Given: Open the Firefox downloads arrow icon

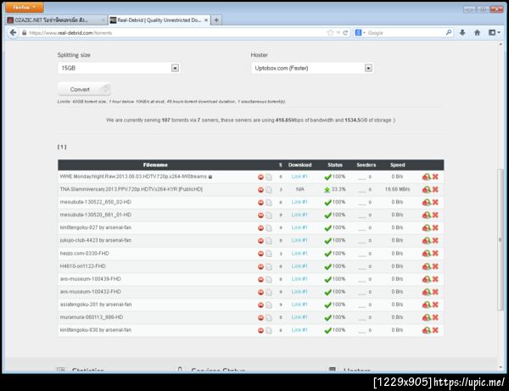Looking at the screenshot, I should pos(462,32).
